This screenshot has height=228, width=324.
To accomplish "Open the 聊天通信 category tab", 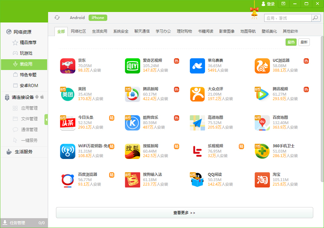I will 142,31.
